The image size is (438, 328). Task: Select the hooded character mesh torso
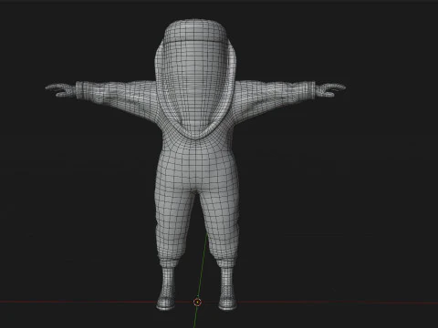tap(196, 161)
